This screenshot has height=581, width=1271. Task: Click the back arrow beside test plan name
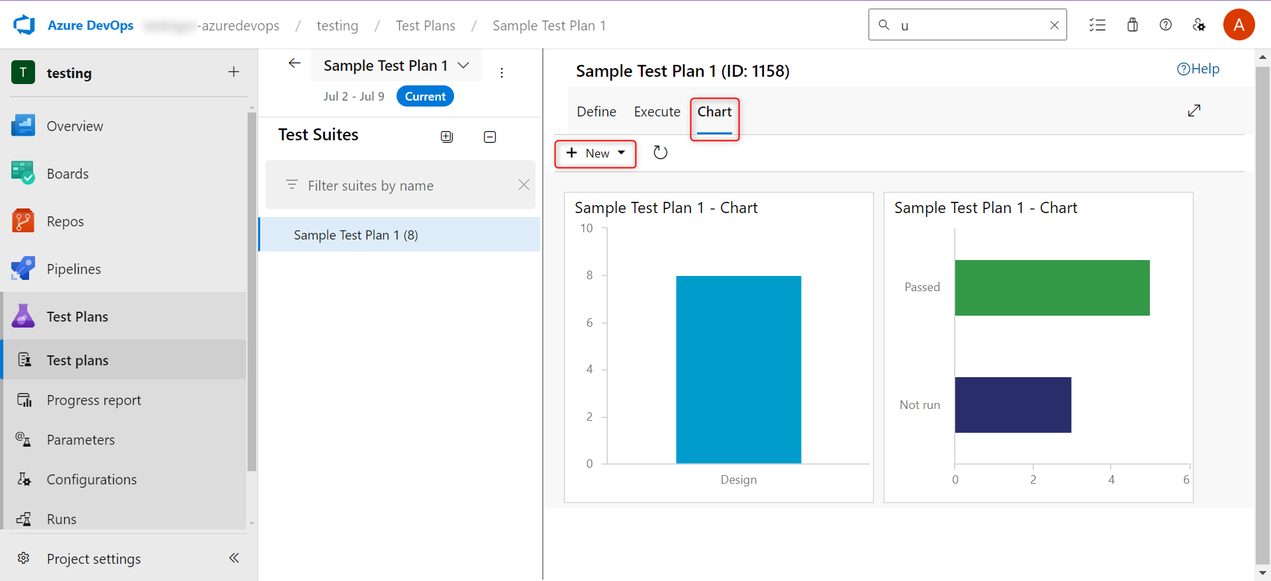pos(295,64)
